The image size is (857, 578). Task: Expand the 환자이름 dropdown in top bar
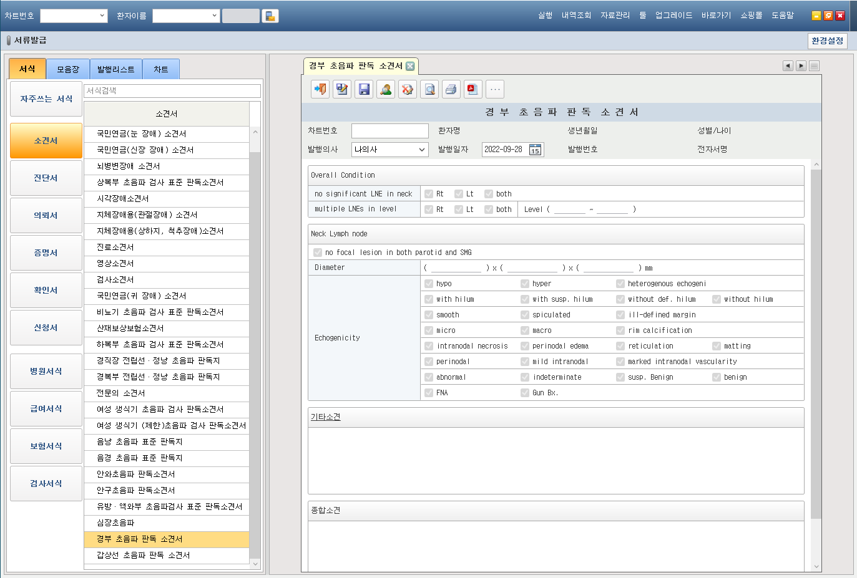(x=214, y=16)
